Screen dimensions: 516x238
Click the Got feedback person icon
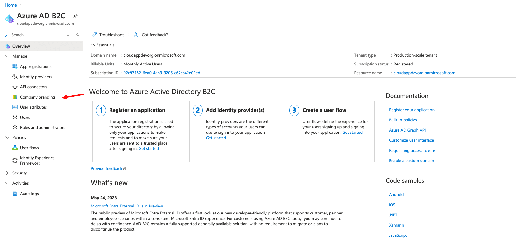point(137,34)
